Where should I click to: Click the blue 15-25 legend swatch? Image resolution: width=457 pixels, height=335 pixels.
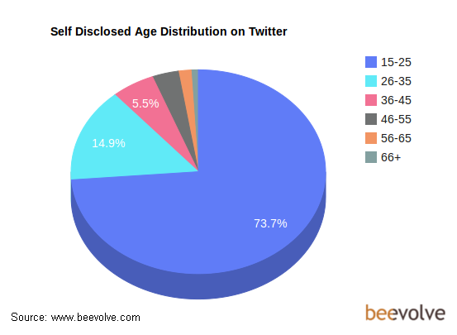pos(371,62)
